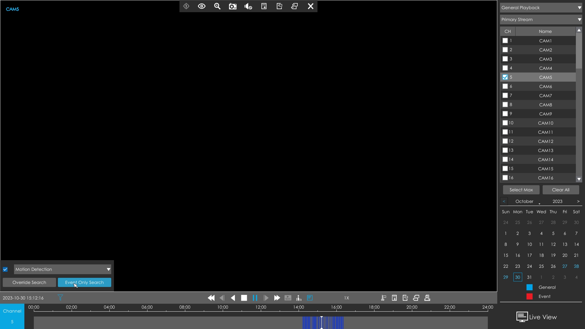This screenshot has height=329, width=585.
Task: Click the rewind speed-down button
Action: [211, 298]
